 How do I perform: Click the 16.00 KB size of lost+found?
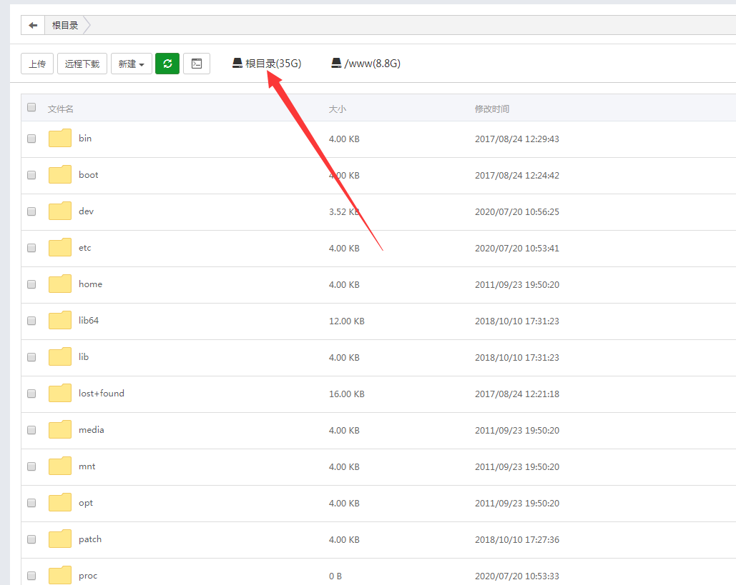click(346, 394)
